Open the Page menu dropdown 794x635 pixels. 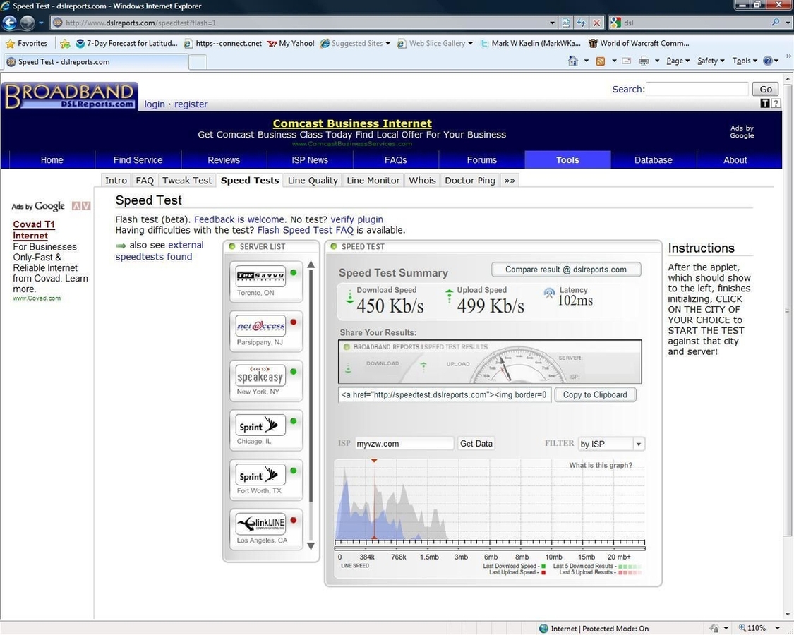pyautogui.click(x=678, y=61)
